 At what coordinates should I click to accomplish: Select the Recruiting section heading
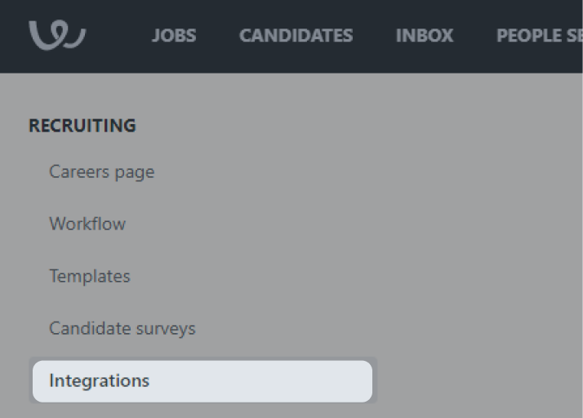pyautogui.click(x=82, y=126)
